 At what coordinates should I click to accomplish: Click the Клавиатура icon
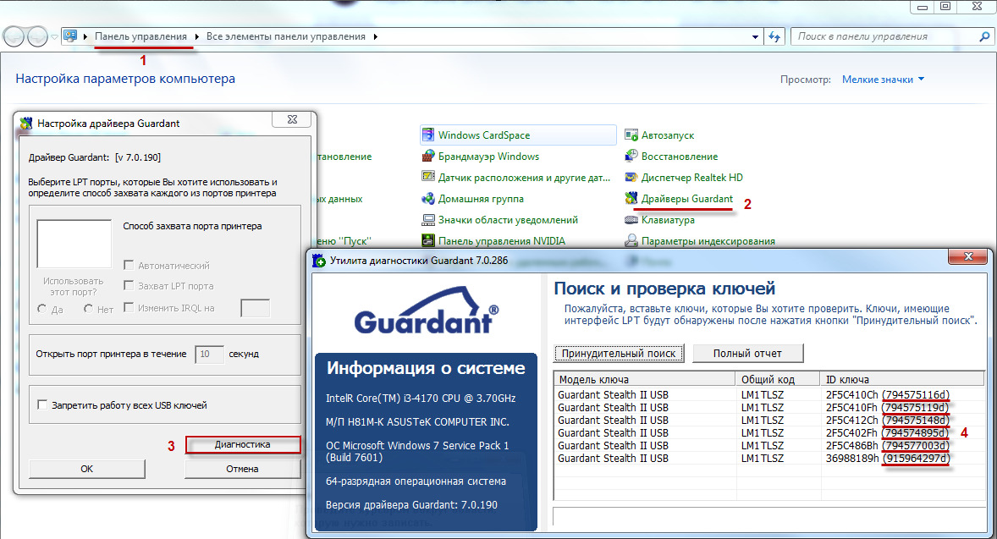tap(631, 220)
